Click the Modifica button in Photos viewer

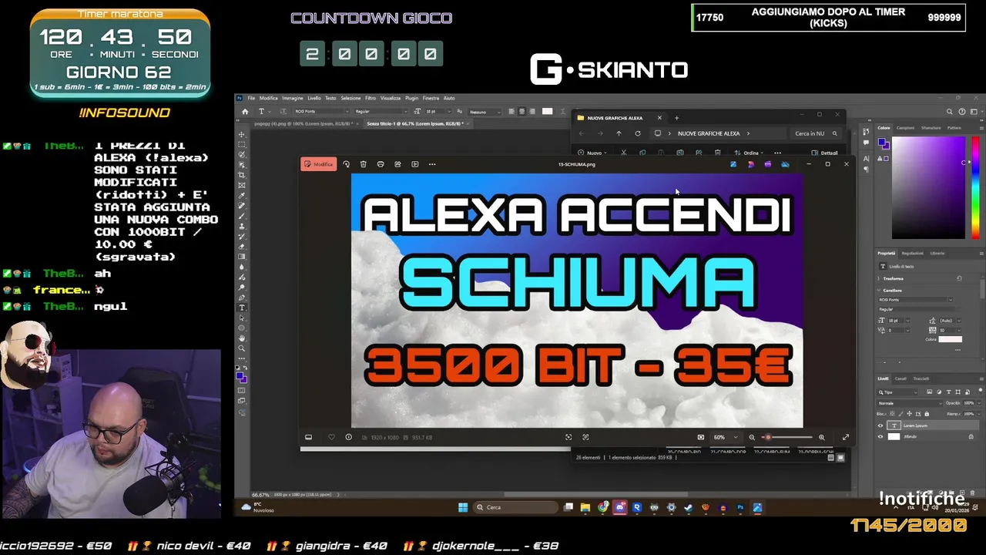(318, 164)
